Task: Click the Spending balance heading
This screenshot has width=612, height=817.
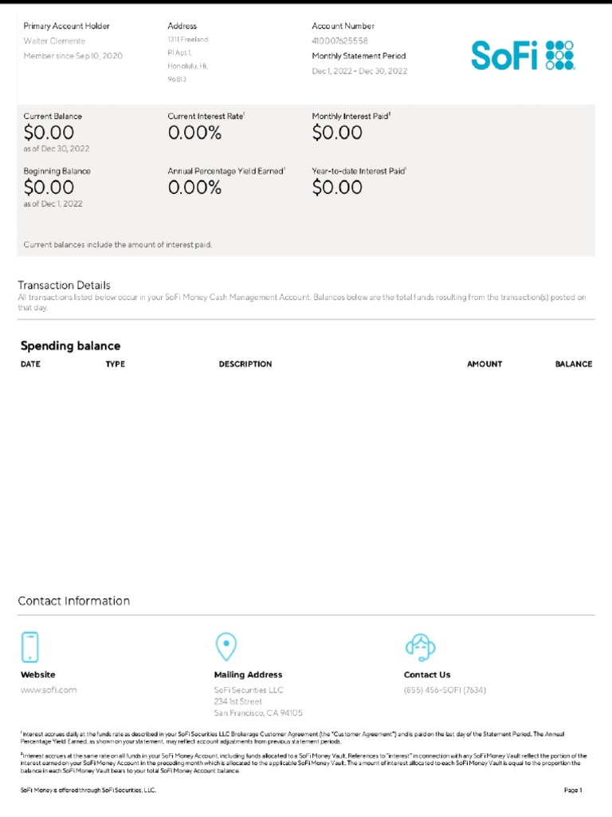Action: click(70, 346)
